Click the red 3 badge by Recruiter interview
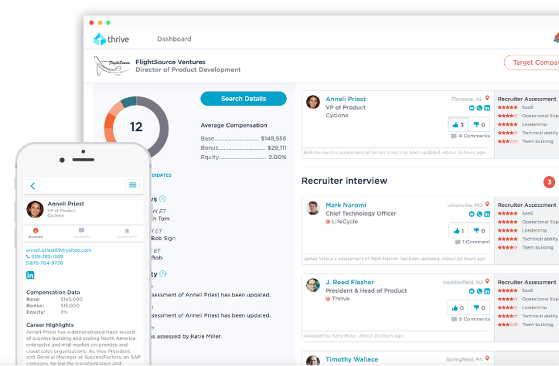Viewport: 559px width, 366px height. (549, 182)
